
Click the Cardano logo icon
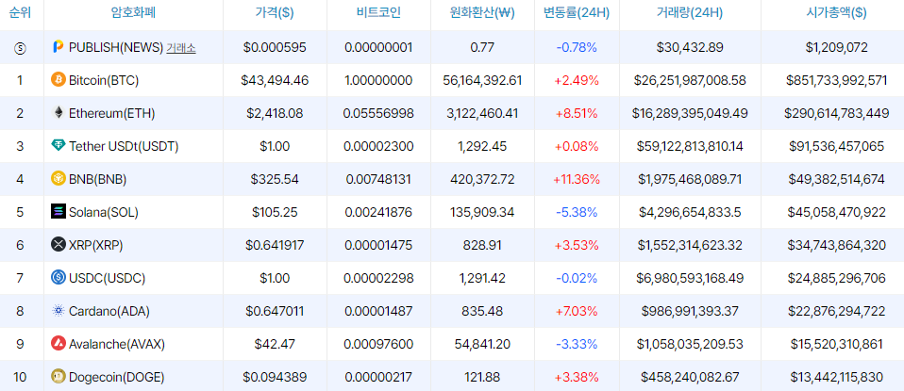59,311
